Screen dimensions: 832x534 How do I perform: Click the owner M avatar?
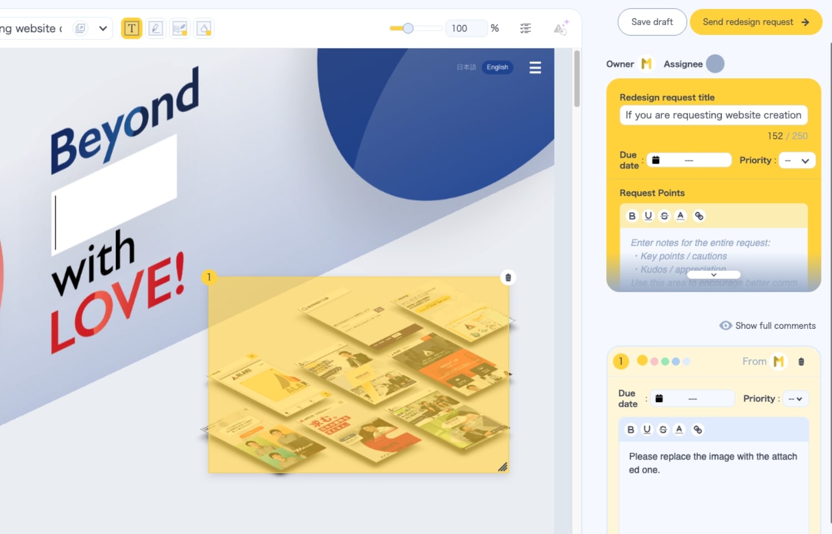(646, 64)
